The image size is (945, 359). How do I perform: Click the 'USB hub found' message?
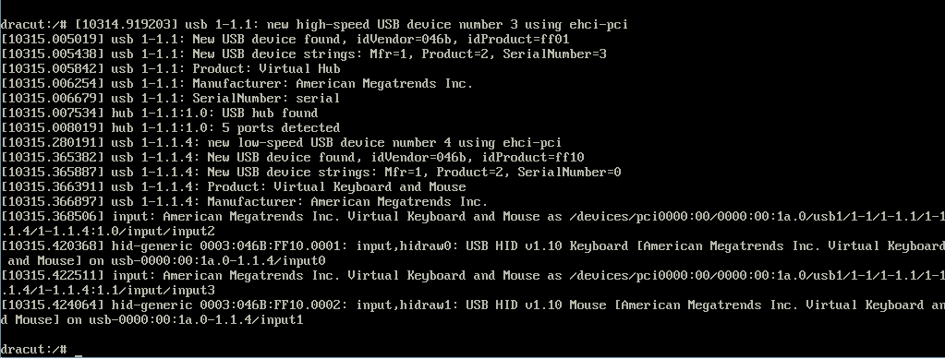pyautogui.click(x=270, y=114)
